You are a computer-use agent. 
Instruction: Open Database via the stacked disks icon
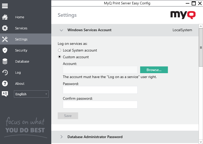5,62
